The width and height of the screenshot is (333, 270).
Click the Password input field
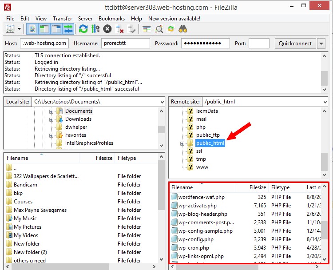pyautogui.click(x=206, y=44)
